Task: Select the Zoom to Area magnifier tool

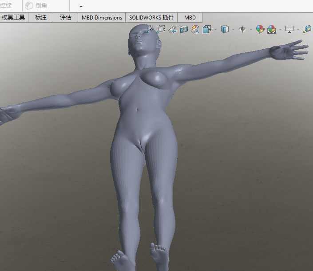Action: [x=161, y=29]
